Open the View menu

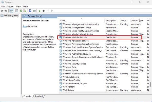click(x=18, y=7)
